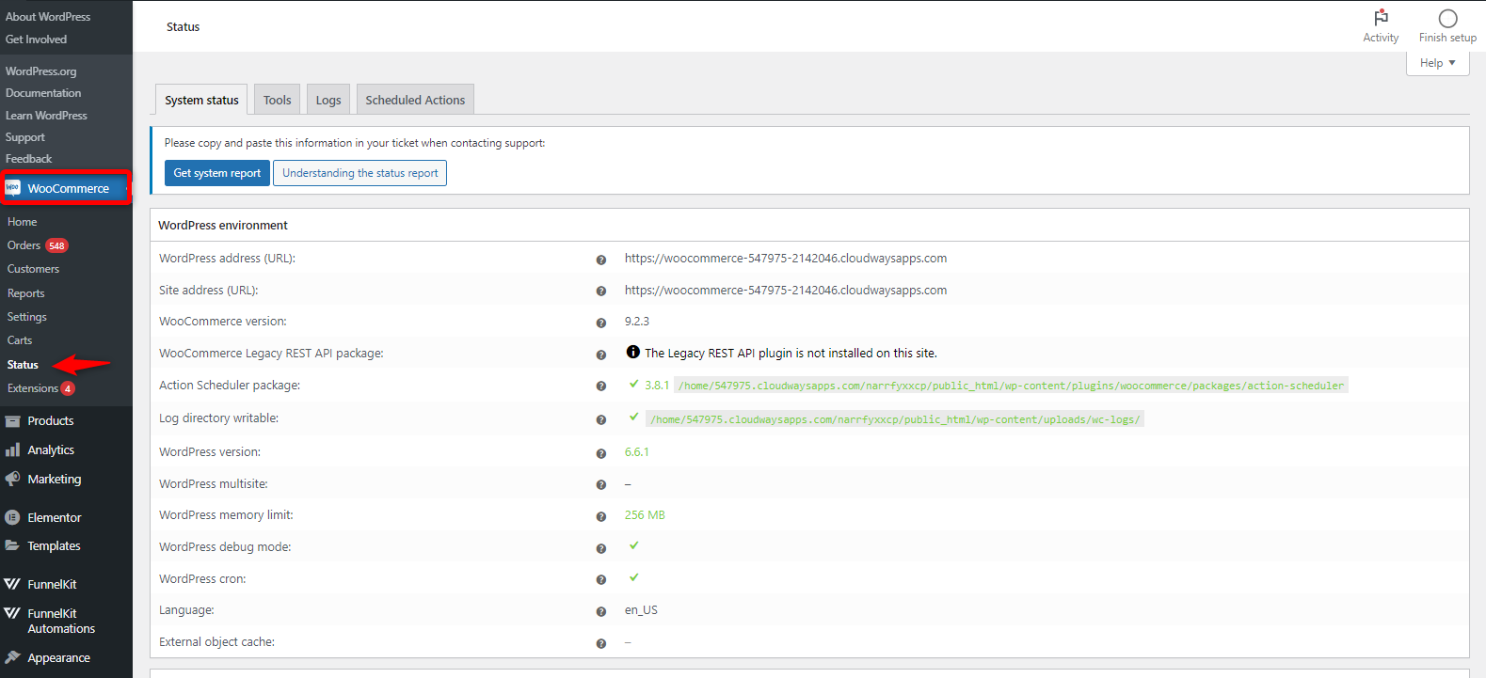
Task: Click WordPress version value 6.6.1
Action: (637, 452)
